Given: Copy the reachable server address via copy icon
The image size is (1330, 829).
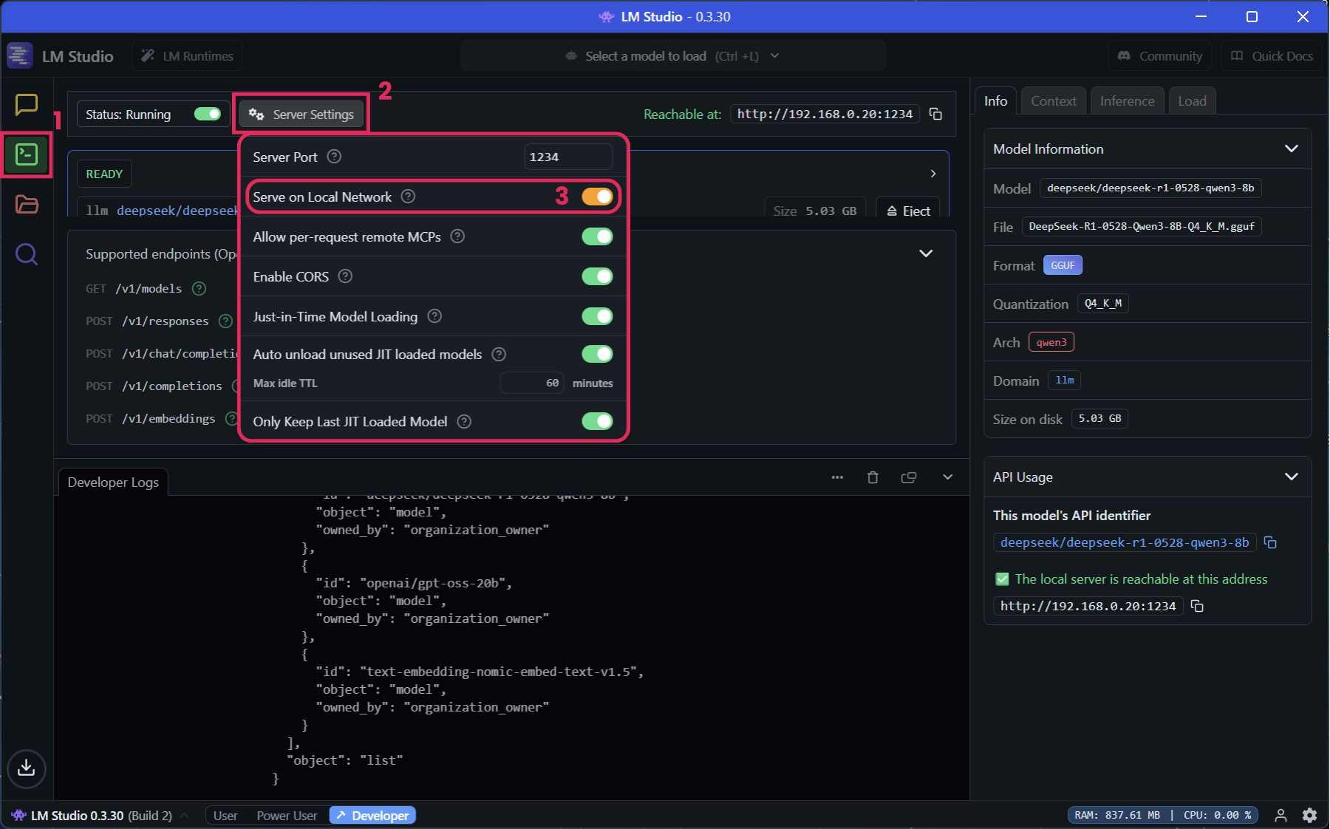Looking at the screenshot, I should point(936,114).
